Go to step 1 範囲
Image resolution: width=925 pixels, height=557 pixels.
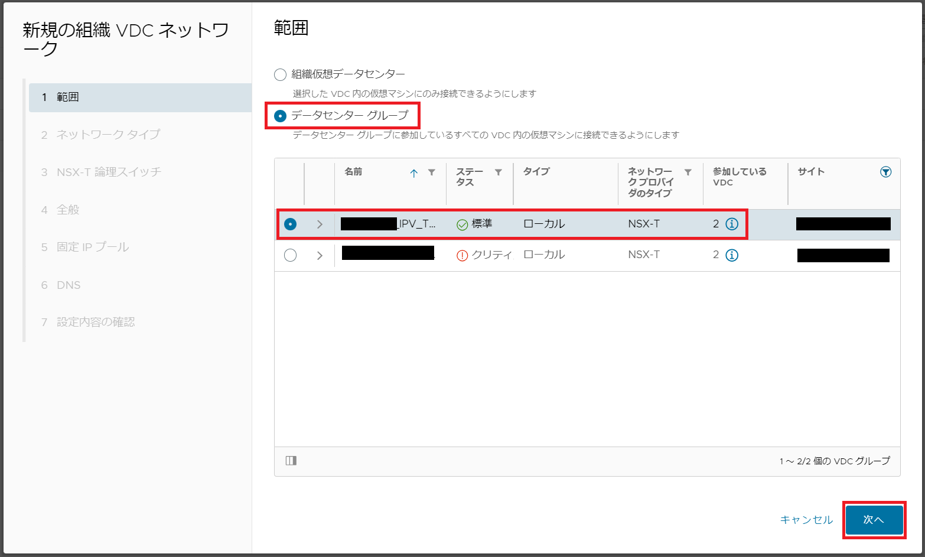point(140,97)
